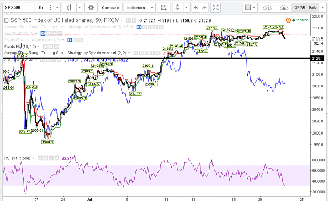328x201 pixels.
Task: Collapse the S&P 500 legend box
Action: pos(6,20)
